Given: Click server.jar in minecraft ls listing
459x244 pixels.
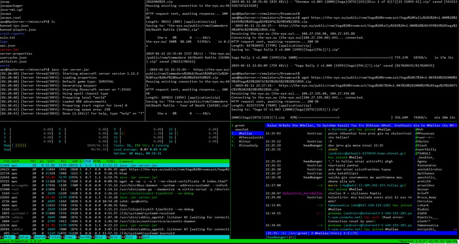Looking at the screenshot, I should (x=10, y=49).
